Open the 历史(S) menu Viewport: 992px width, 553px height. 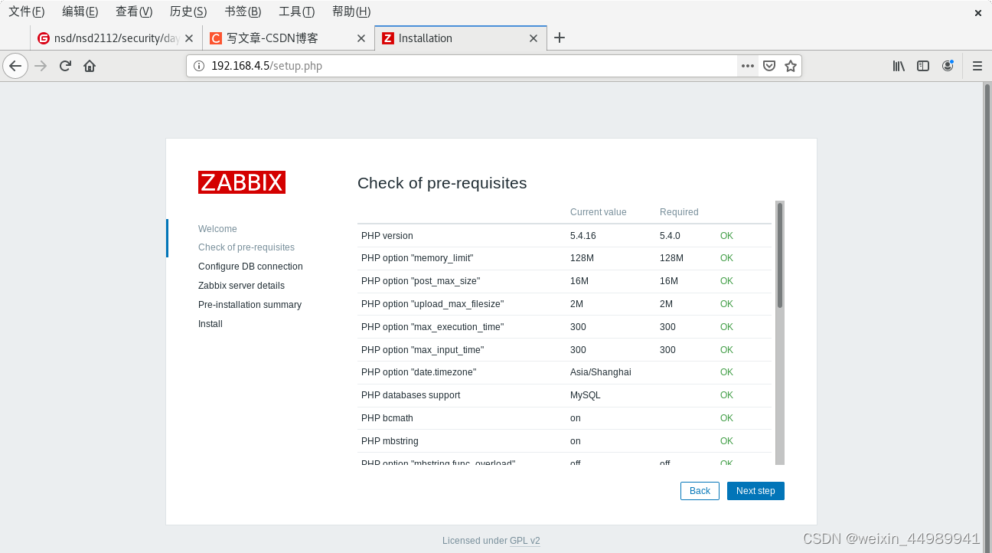[188, 11]
